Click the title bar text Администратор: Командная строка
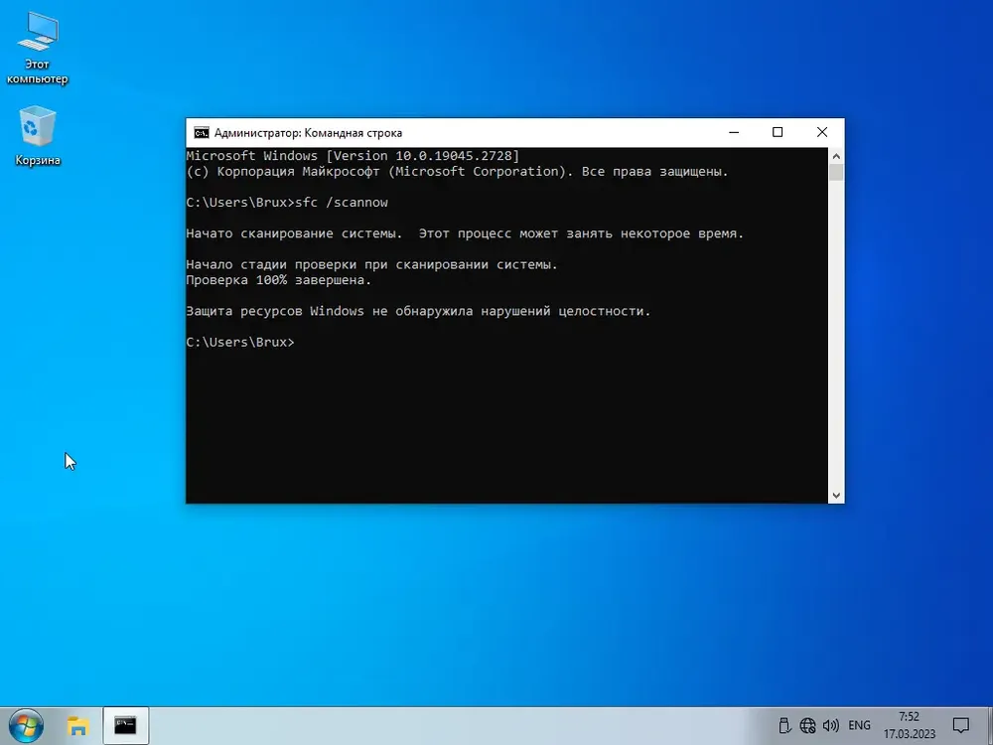Screen dimensions: 993x745 [308, 133]
